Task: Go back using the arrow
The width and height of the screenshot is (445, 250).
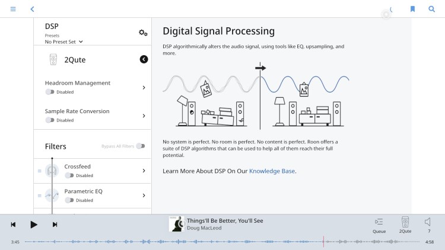Action: coord(33,9)
